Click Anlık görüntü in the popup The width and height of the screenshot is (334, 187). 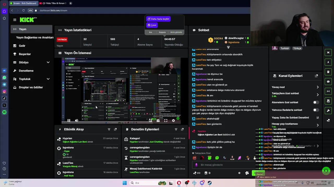176,32
